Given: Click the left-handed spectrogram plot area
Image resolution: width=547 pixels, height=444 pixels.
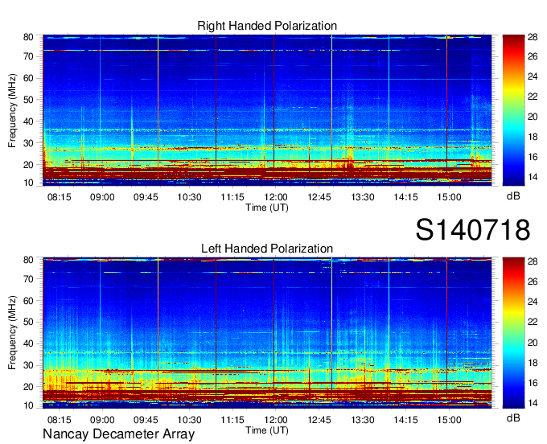Looking at the screenshot, I should (x=267, y=333).
